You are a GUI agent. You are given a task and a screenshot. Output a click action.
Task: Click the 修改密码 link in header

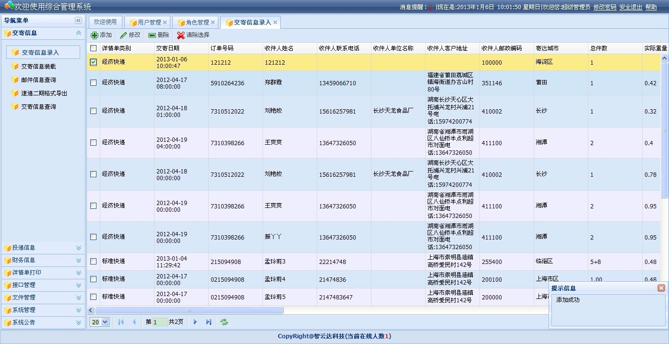point(605,7)
